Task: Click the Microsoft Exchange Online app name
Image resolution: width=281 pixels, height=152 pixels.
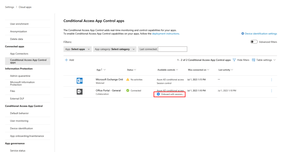Action: [x=109, y=79]
